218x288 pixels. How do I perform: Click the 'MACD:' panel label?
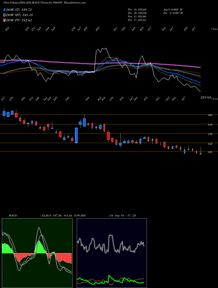[13, 216]
